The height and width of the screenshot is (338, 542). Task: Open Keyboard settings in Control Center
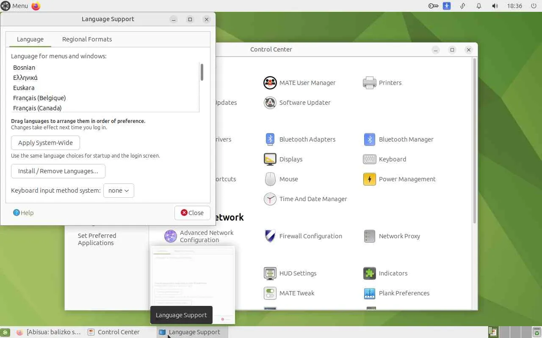tap(384, 159)
